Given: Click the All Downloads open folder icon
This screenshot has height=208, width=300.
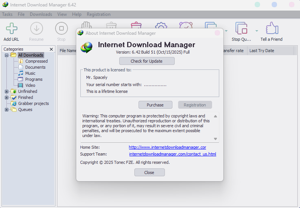Looking at the screenshot, I should click(13, 55).
